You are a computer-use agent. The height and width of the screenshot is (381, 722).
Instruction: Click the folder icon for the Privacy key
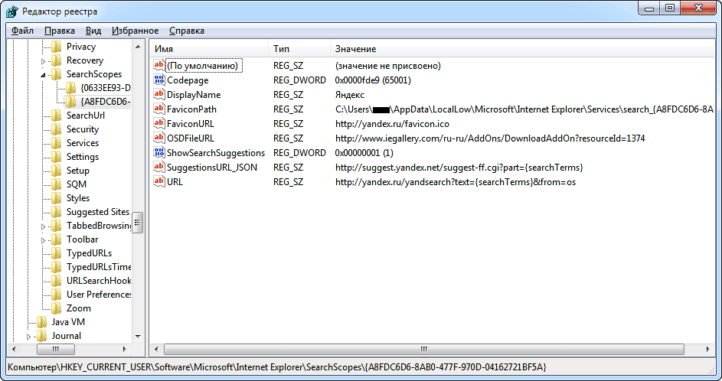(x=56, y=47)
